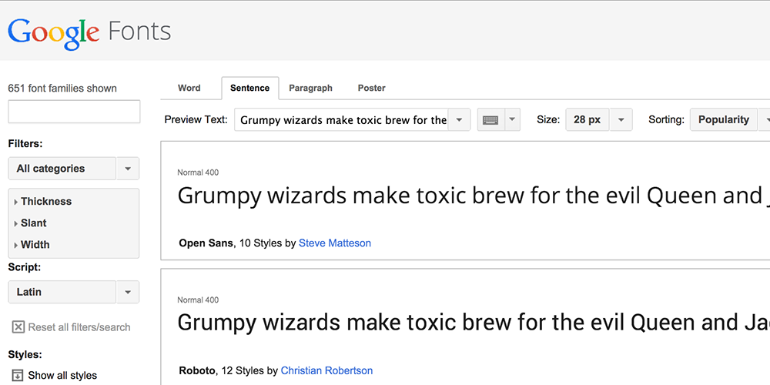Image resolution: width=770 pixels, height=385 pixels.
Task: Open the size dropdown arrow
Action: pyautogui.click(x=621, y=120)
